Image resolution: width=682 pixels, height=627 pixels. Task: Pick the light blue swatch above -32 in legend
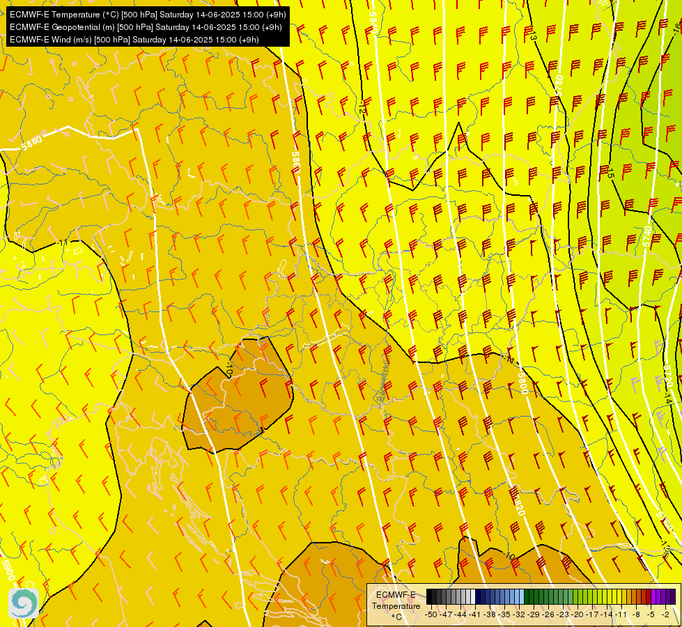[x=522, y=596]
